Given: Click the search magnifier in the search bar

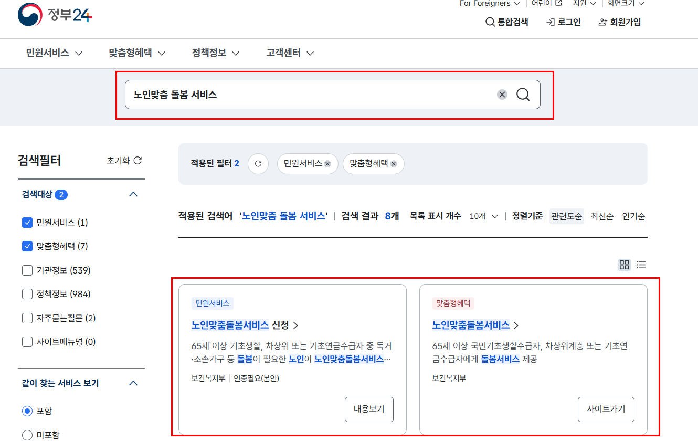Looking at the screenshot, I should click(522, 94).
